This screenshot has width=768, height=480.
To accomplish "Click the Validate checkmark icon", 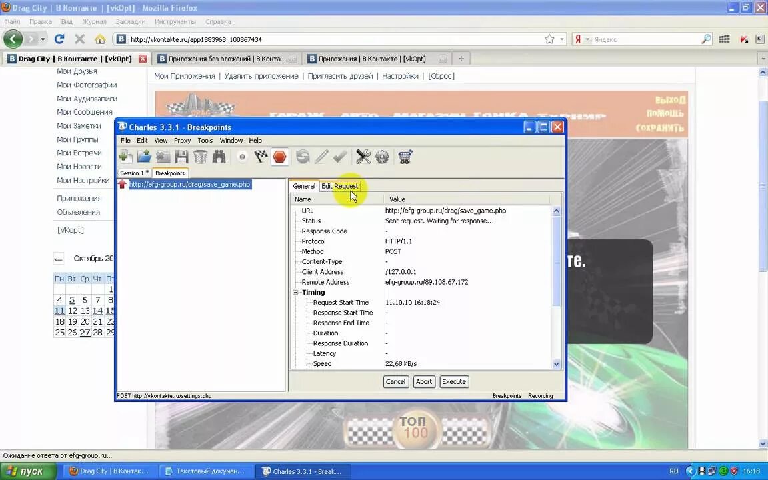I will click(x=340, y=157).
